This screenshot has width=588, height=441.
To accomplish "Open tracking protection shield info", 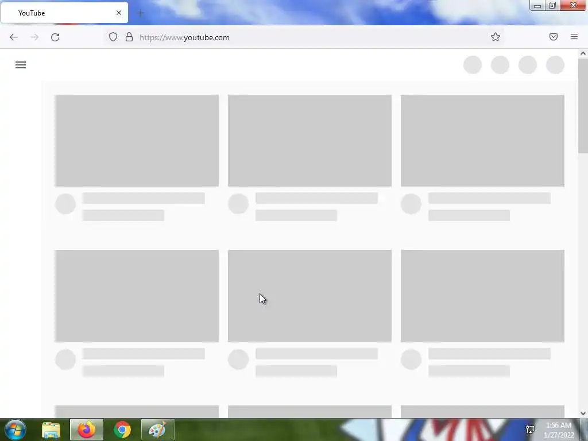I will click(113, 37).
